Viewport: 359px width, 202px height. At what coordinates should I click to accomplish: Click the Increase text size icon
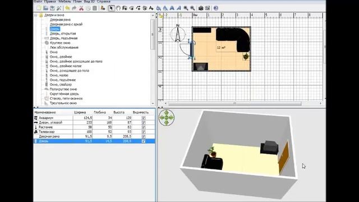[x=158, y=8]
